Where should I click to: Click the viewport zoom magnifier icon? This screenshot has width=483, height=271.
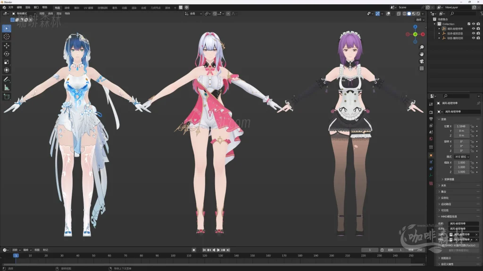coord(422,47)
